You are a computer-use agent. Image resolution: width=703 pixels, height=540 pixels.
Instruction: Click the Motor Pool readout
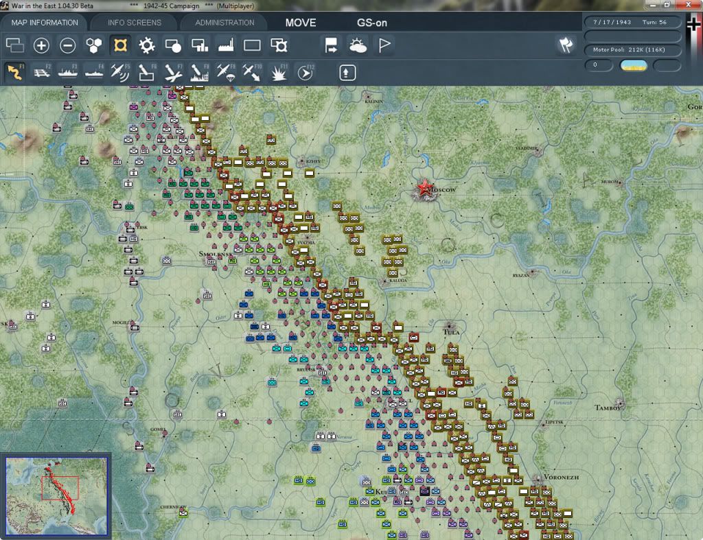coord(632,49)
